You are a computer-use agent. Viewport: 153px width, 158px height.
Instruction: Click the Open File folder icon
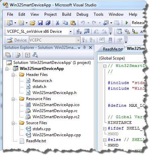pos(33,23)
